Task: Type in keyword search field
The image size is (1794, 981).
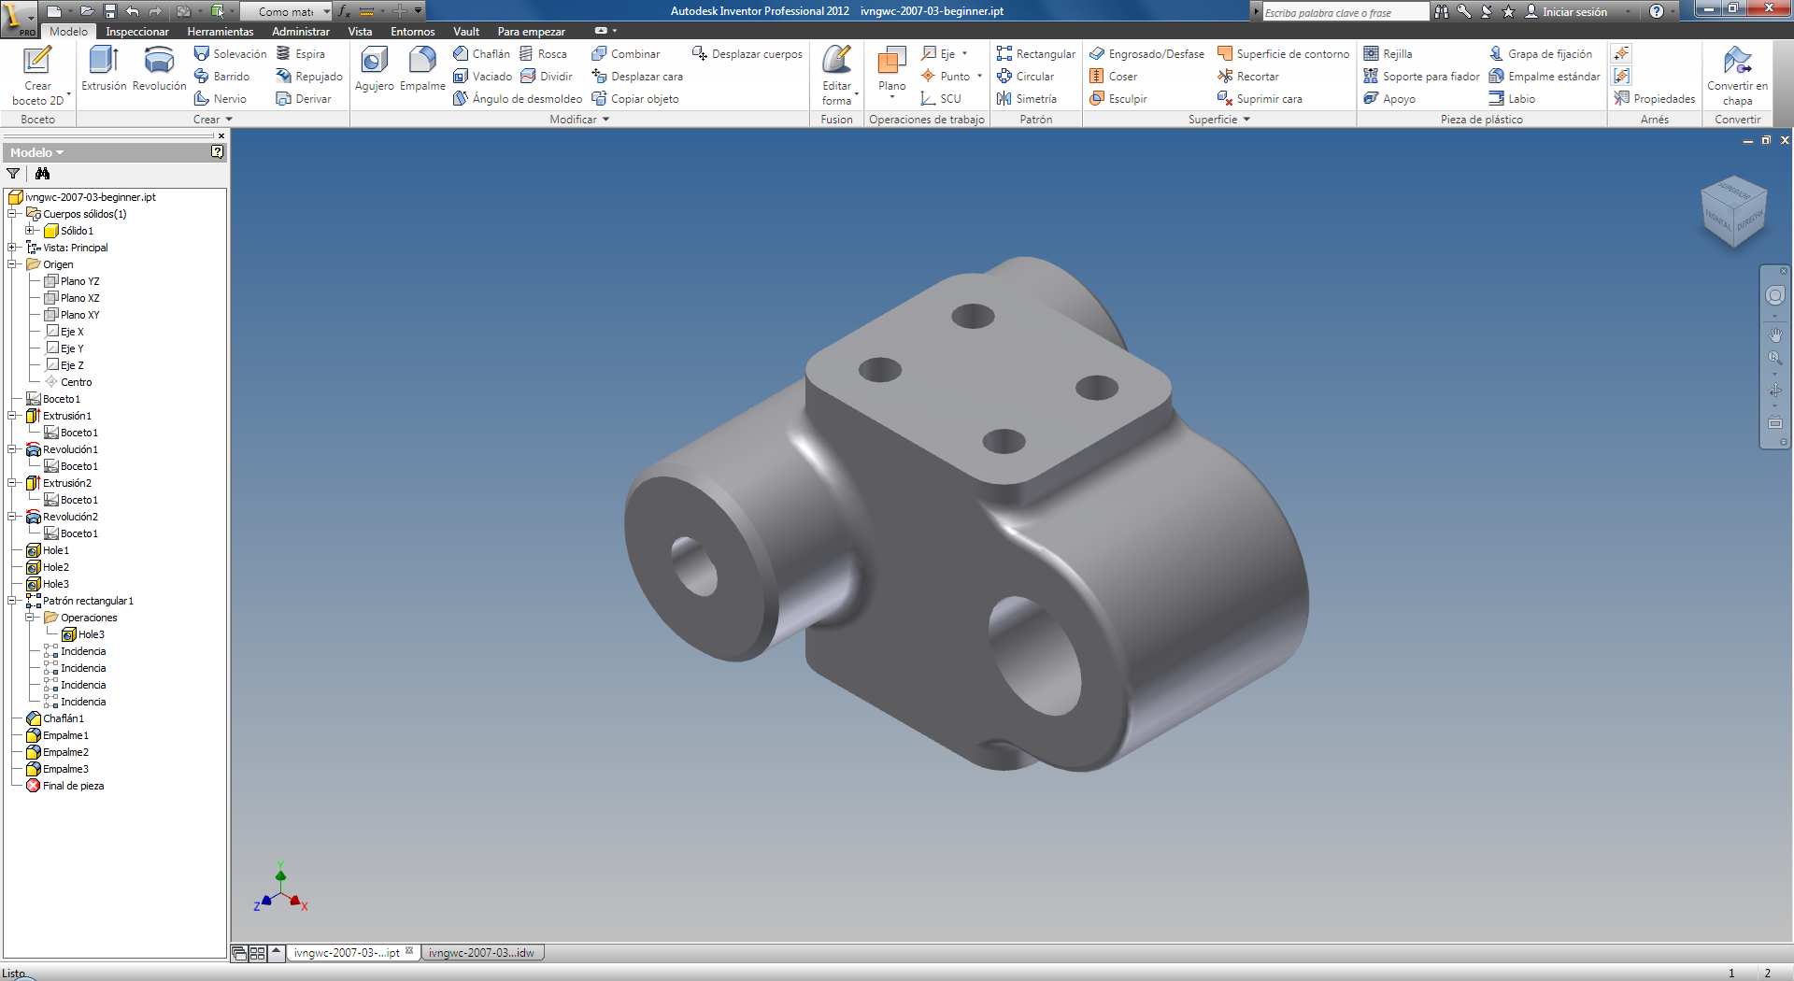Action: coord(1345,12)
